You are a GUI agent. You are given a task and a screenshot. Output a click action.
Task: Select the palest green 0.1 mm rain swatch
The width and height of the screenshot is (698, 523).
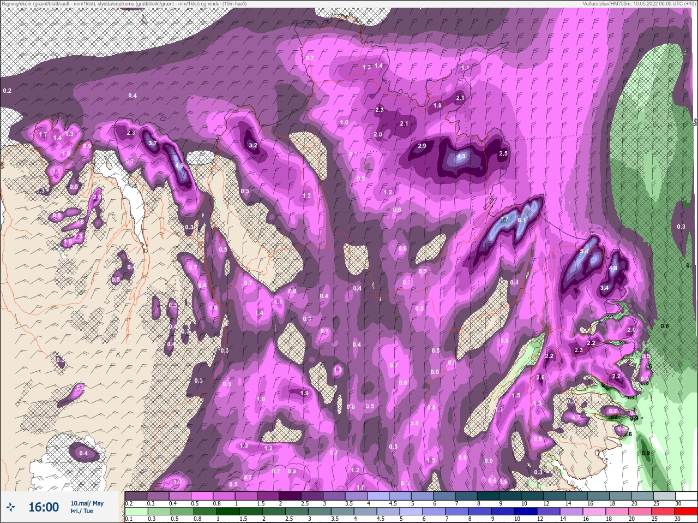136,512
